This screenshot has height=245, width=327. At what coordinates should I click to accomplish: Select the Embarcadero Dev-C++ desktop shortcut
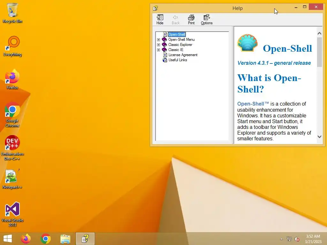12,148
